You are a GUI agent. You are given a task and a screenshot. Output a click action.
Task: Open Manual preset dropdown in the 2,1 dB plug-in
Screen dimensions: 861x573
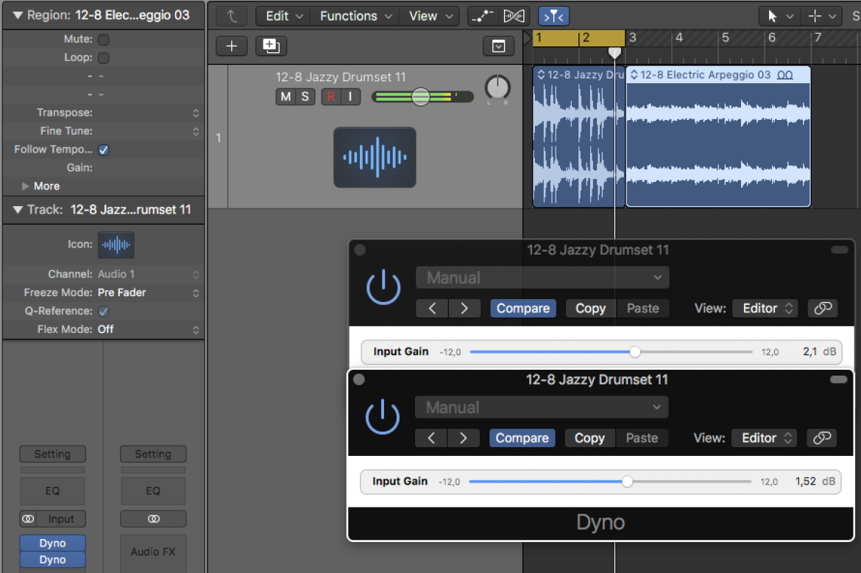click(x=542, y=278)
